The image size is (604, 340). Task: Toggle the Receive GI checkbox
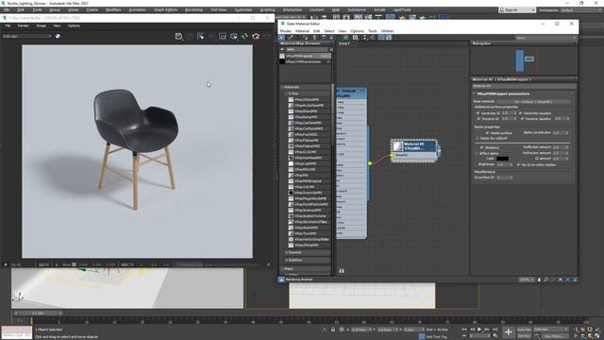(478, 119)
